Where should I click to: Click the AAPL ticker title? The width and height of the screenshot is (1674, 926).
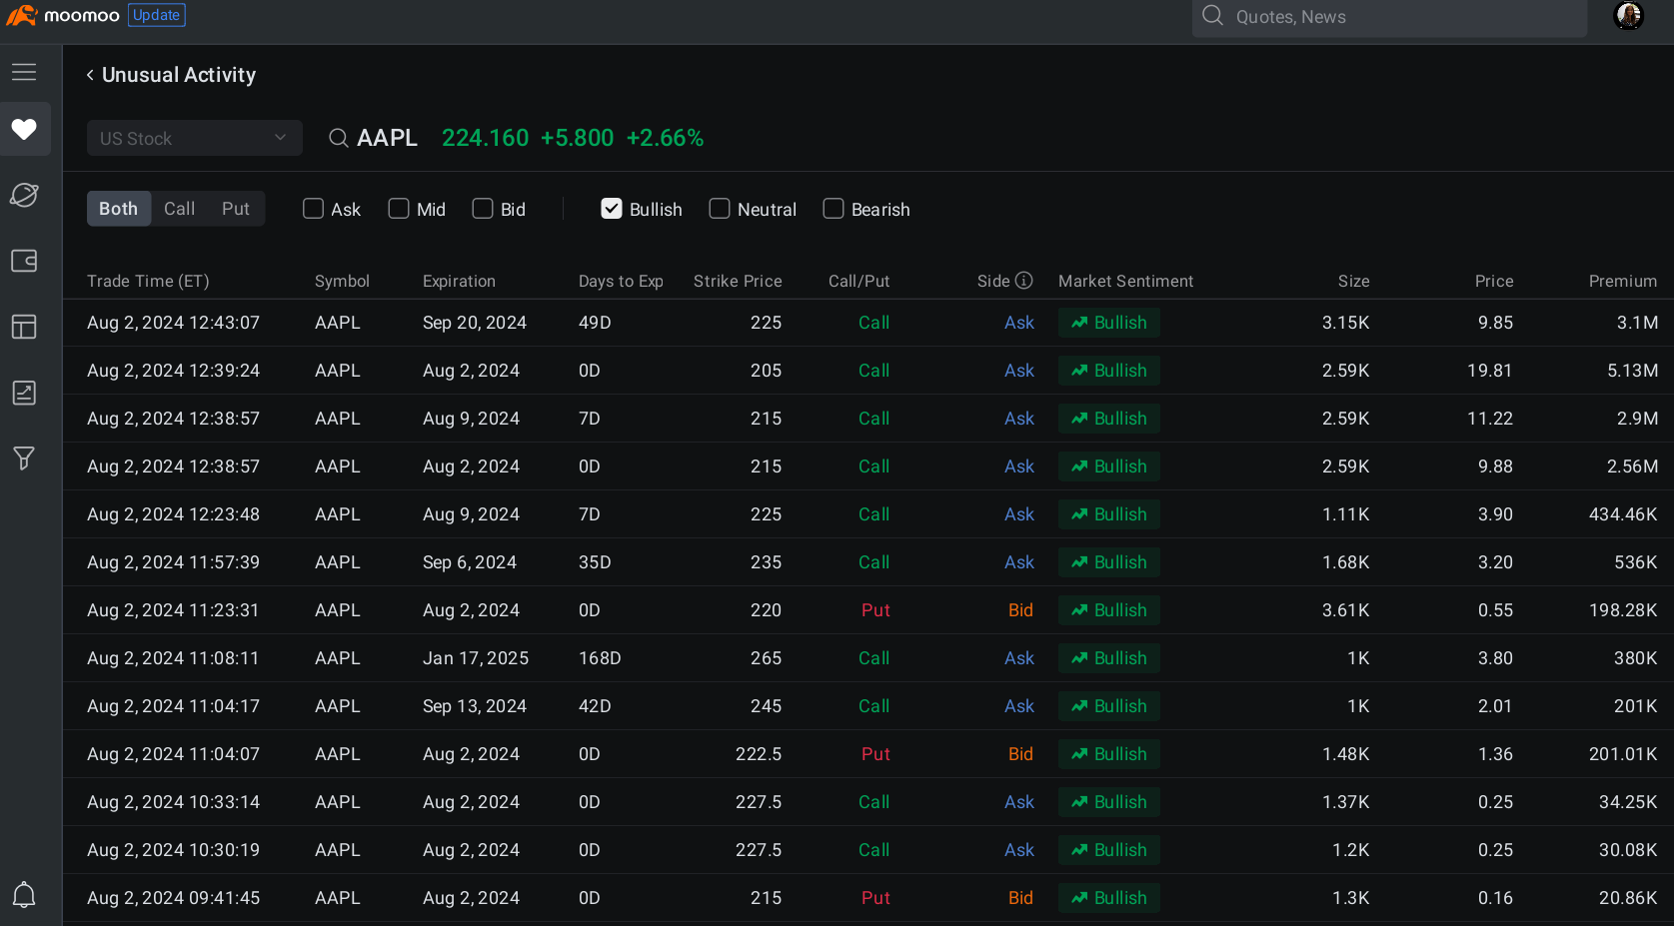click(387, 138)
